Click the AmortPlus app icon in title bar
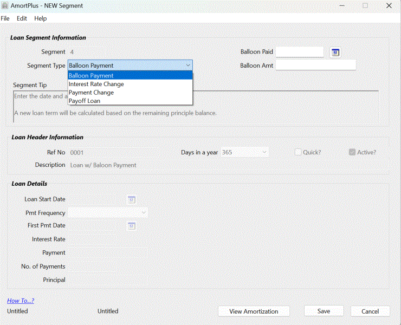 (4, 5)
